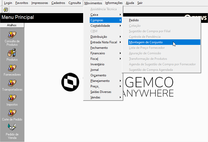Select Compras in the Movimentos menu
The width and height of the screenshot is (208, 142).
coord(106,20)
